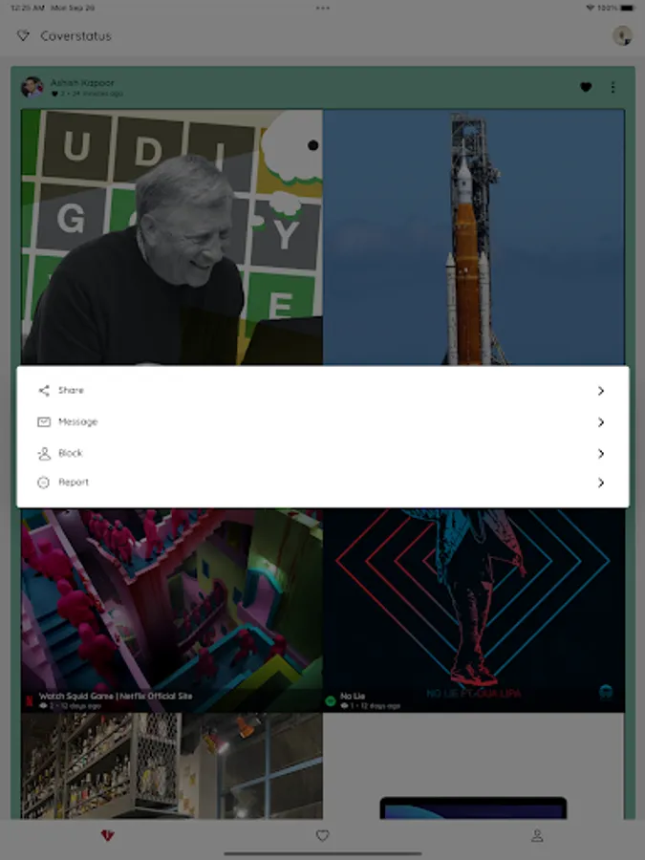The height and width of the screenshot is (860, 645).
Task: Tap the No Lie title text
Action: coord(353,696)
